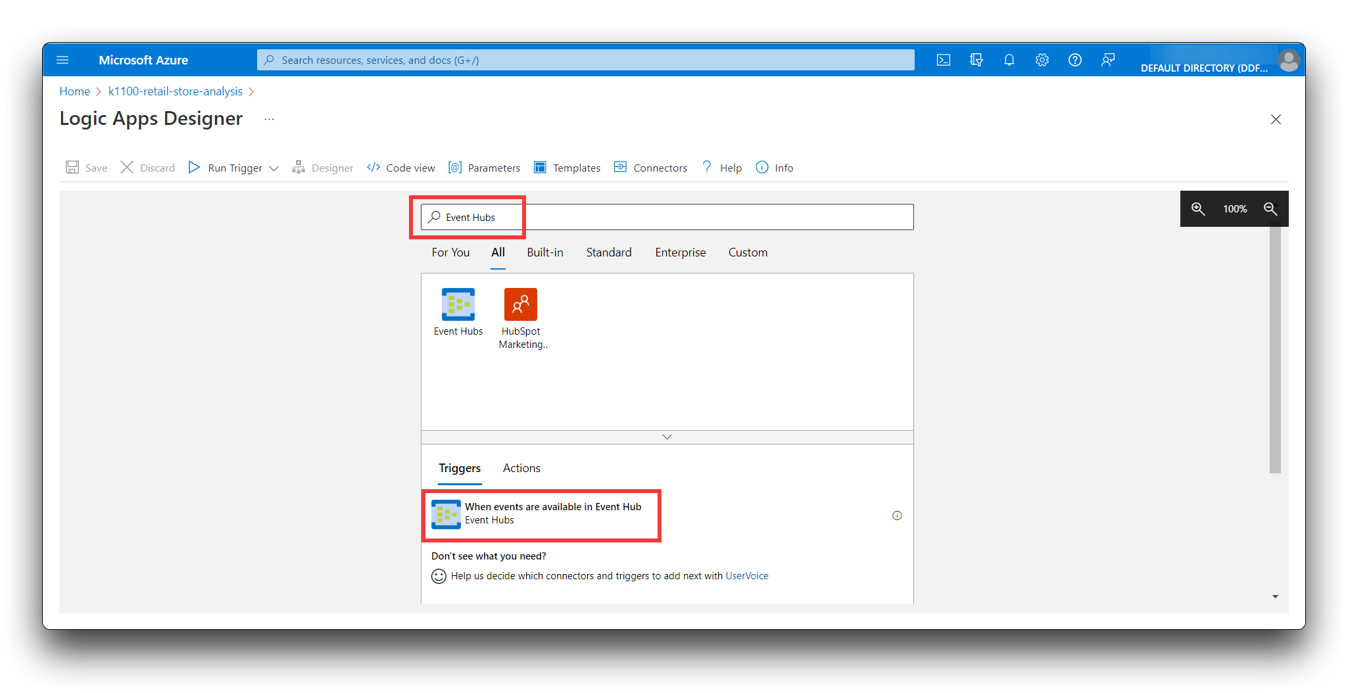Screen dimensions: 1348x693
Task: Open k1100-retail-store-analysis breadcrumb
Action: coord(176,91)
